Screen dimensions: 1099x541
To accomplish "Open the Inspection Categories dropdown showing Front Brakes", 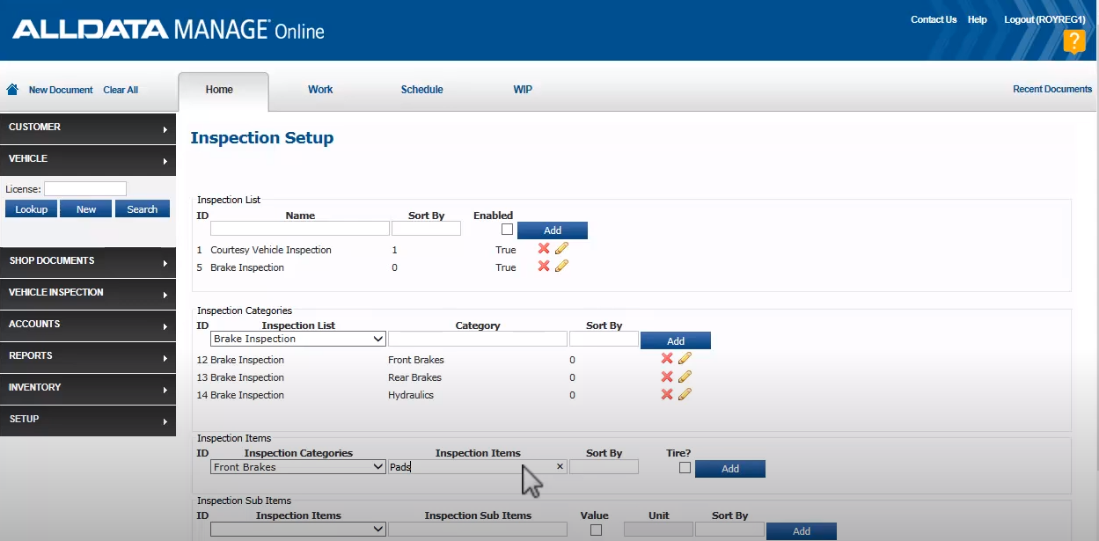I will tap(298, 467).
